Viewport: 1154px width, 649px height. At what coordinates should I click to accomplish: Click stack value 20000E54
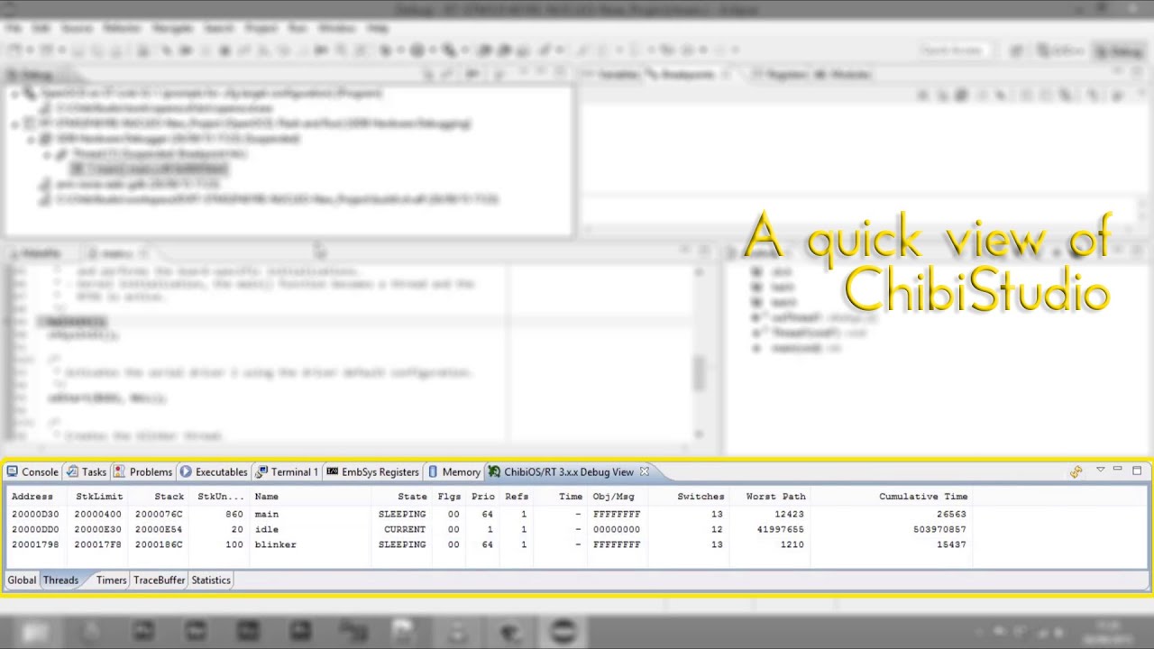click(159, 529)
